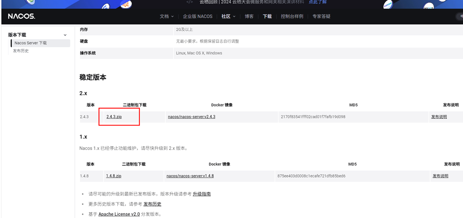This screenshot has width=463, height=218.
Task: Open the 下载 nav item
Action: click(x=267, y=17)
